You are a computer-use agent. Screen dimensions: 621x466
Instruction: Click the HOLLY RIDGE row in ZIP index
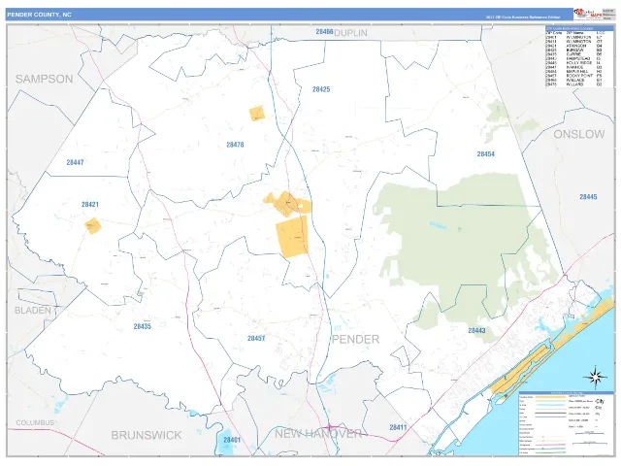point(574,63)
